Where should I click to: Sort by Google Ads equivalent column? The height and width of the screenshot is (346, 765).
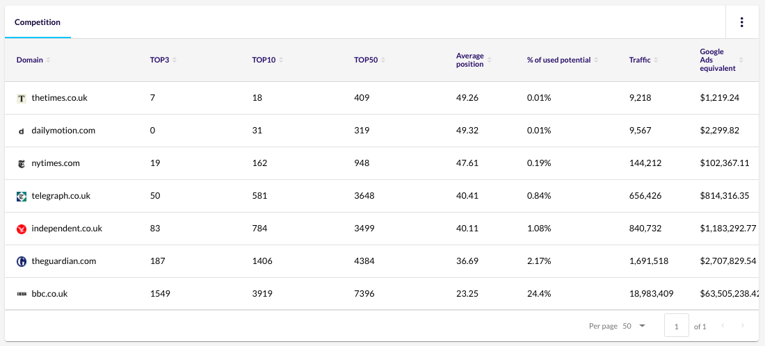[741, 60]
